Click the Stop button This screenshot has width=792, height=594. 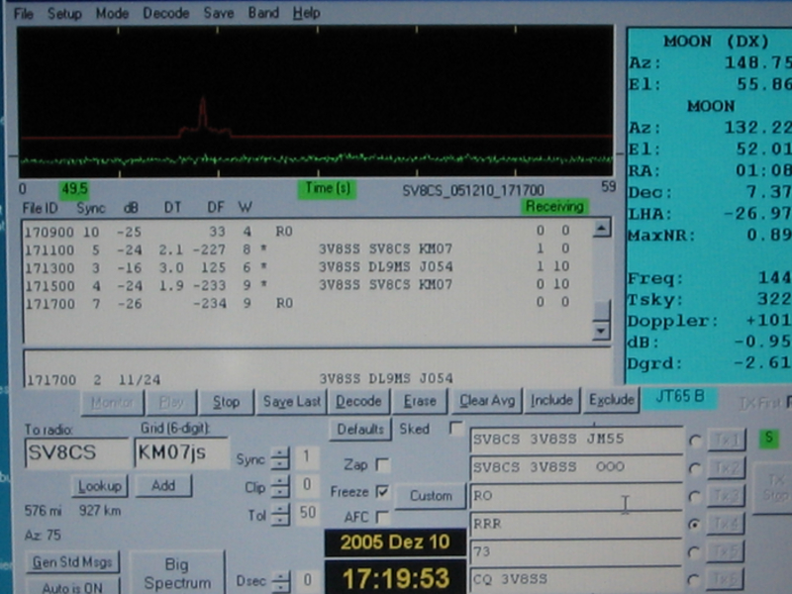click(226, 402)
